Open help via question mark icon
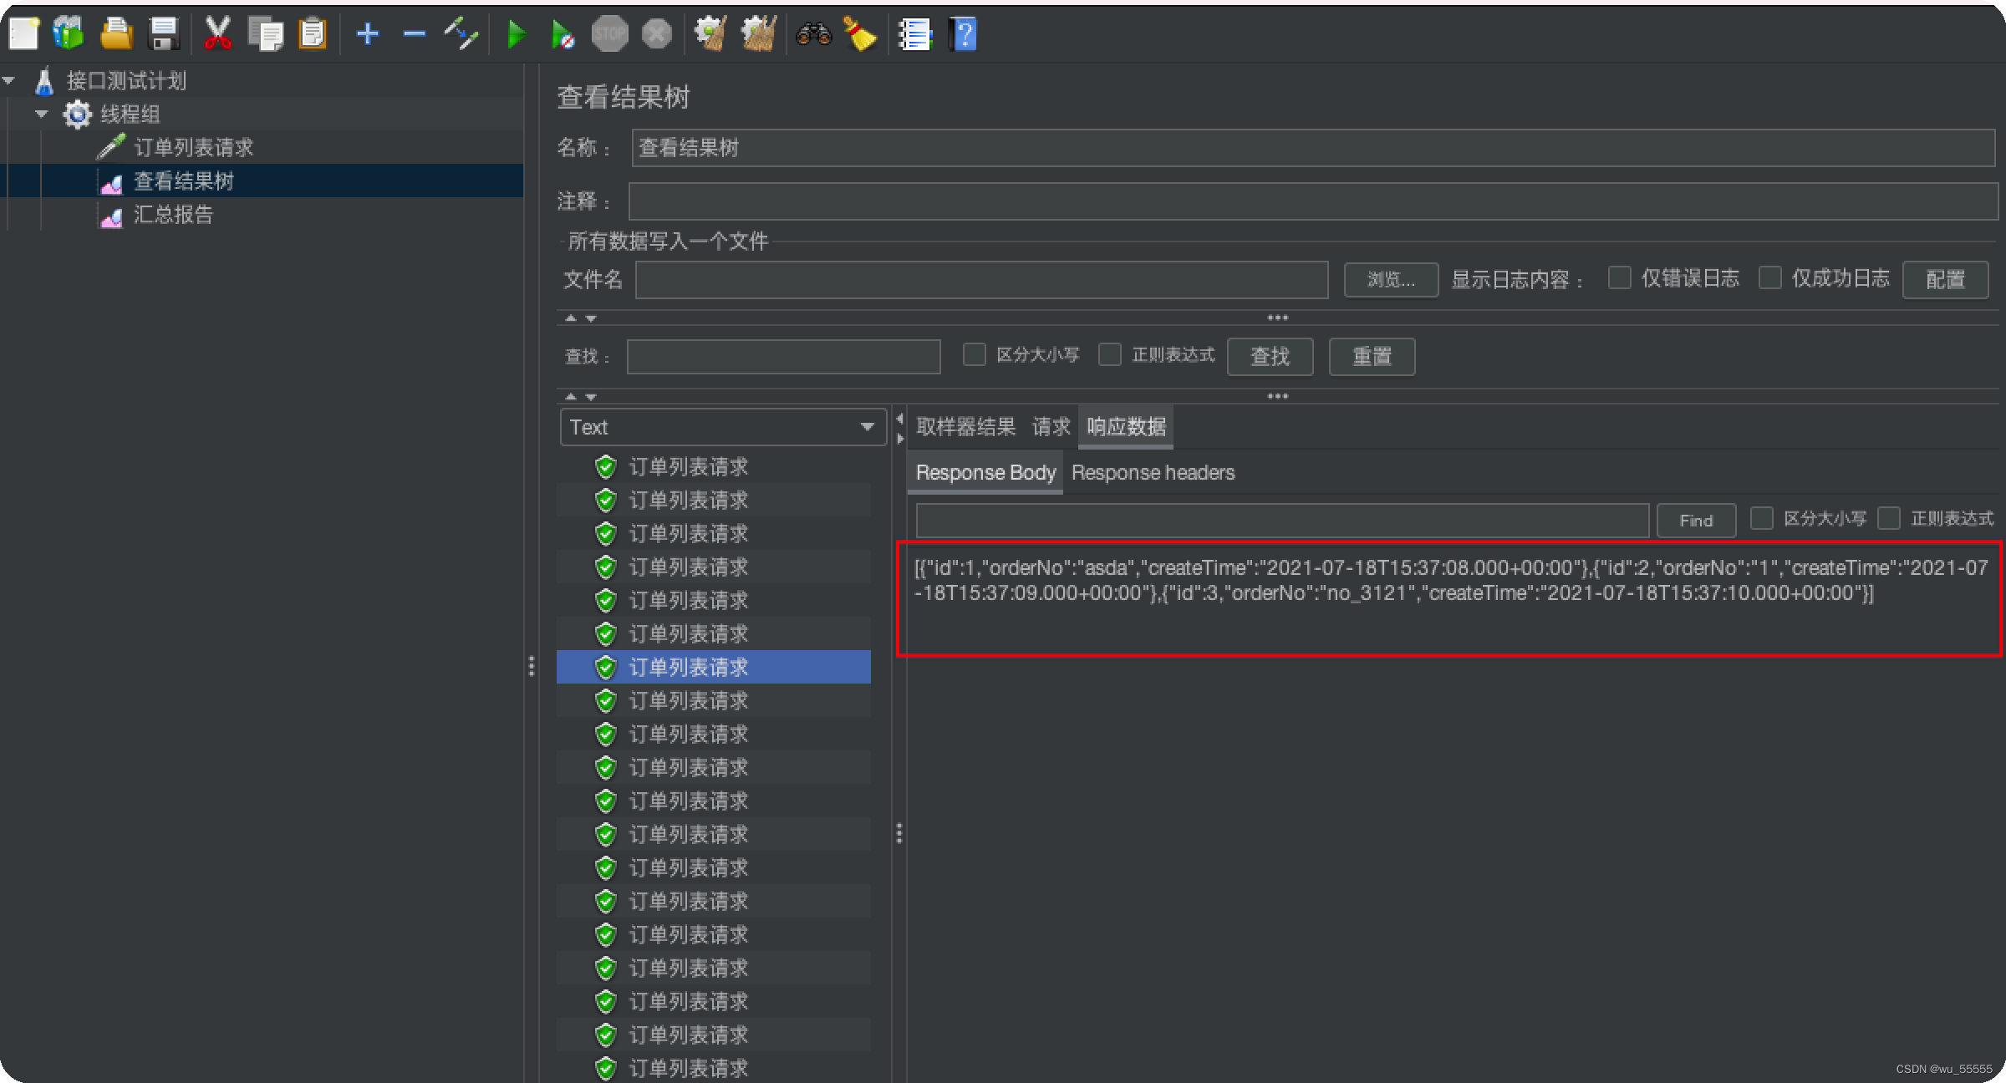The height and width of the screenshot is (1083, 2006). tap(964, 34)
